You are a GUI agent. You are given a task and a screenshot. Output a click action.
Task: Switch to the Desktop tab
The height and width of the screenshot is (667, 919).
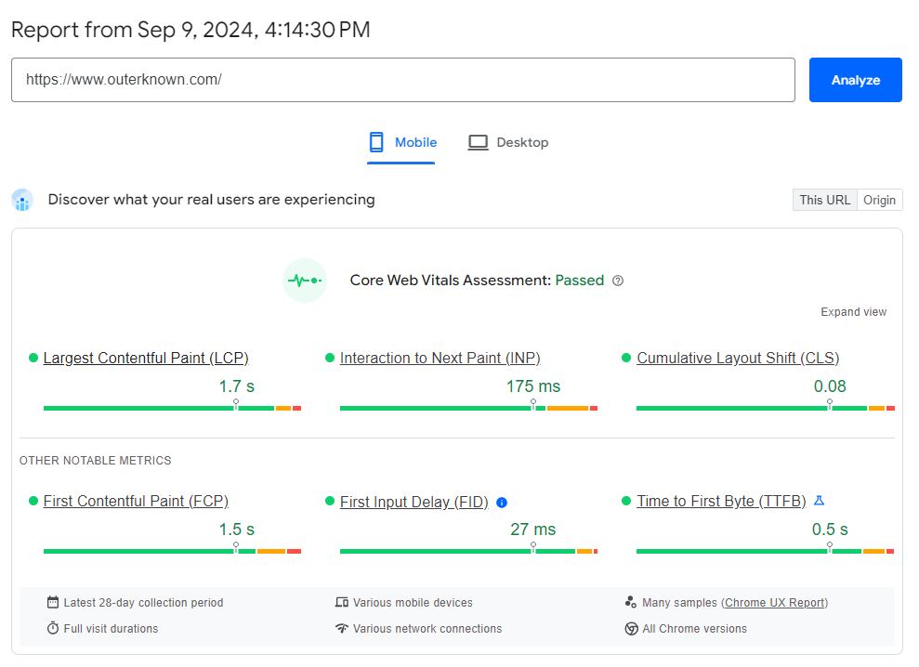pyautogui.click(x=508, y=142)
